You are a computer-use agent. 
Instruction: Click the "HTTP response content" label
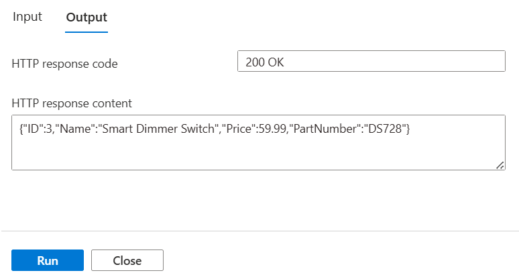(72, 103)
